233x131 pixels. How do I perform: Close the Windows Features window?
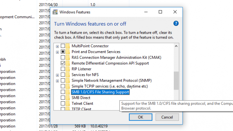pos(175,12)
